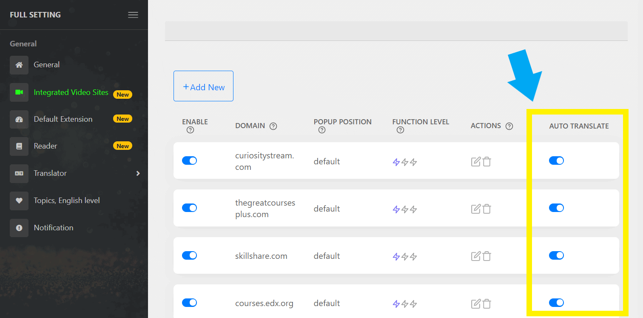643x318 pixels.
Task: Click the New badge on Default Extension
Action: [122, 119]
